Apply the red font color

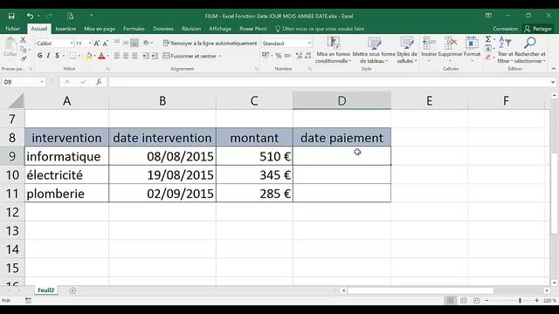[101, 56]
